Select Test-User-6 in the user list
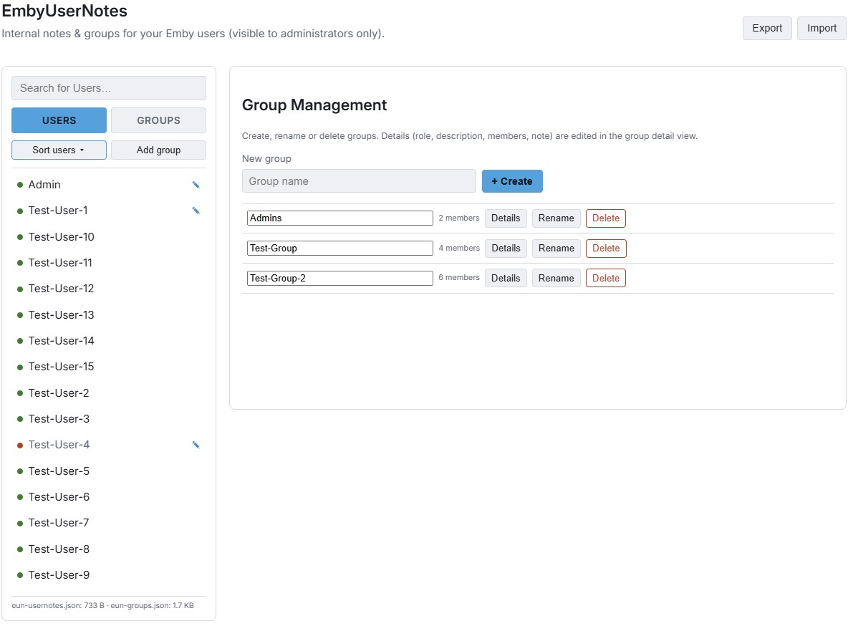The height and width of the screenshot is (626, 853). point(109,497)
